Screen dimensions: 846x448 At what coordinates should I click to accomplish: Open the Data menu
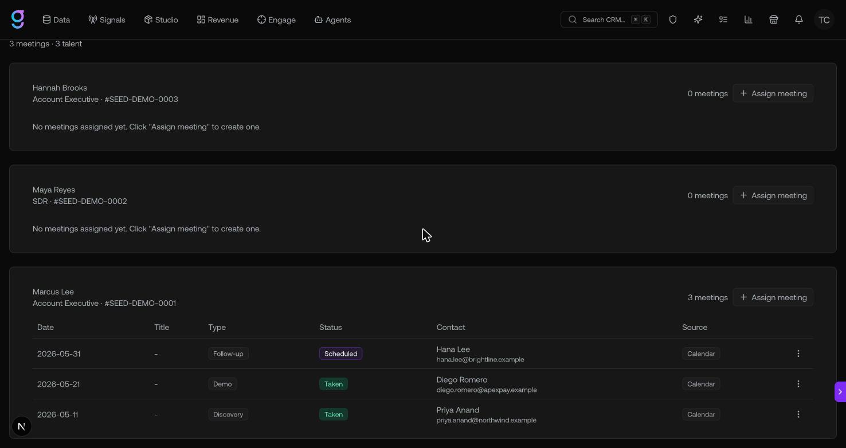pos(56,19)
